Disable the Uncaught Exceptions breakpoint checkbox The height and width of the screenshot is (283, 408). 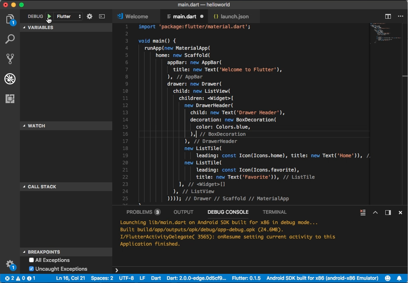click(x=31, y=269)
